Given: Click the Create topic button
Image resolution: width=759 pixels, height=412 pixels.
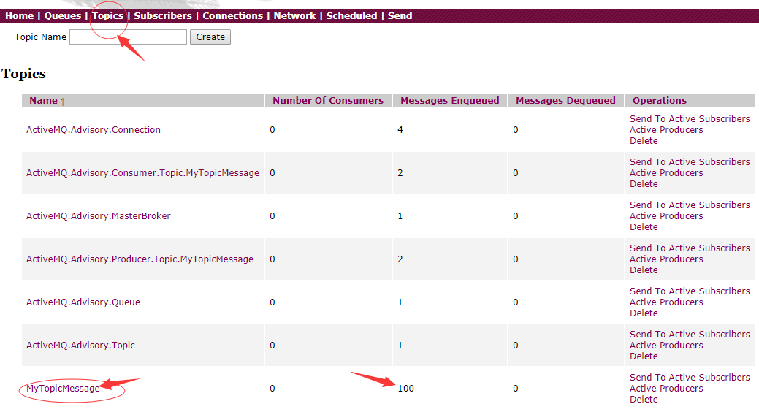Looking at the screenshot, I should coord(210,37).
